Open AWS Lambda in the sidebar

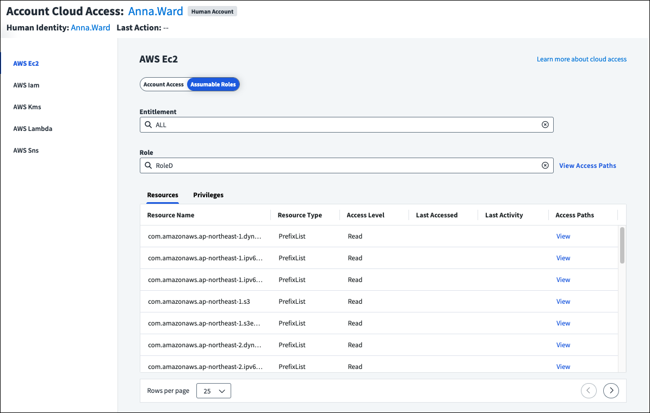point(33,129)
